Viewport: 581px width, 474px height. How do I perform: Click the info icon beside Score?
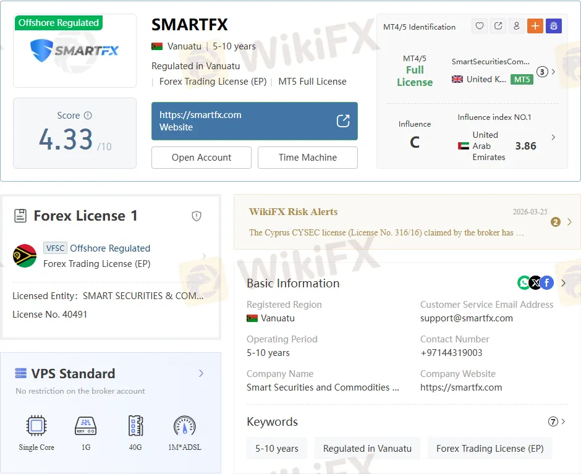click(x=88, y=116)
